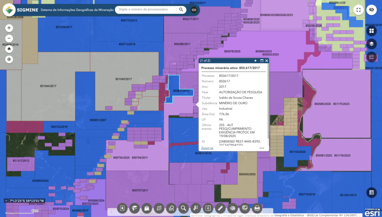Toggle my location tracking button

[x=9, y=59]
